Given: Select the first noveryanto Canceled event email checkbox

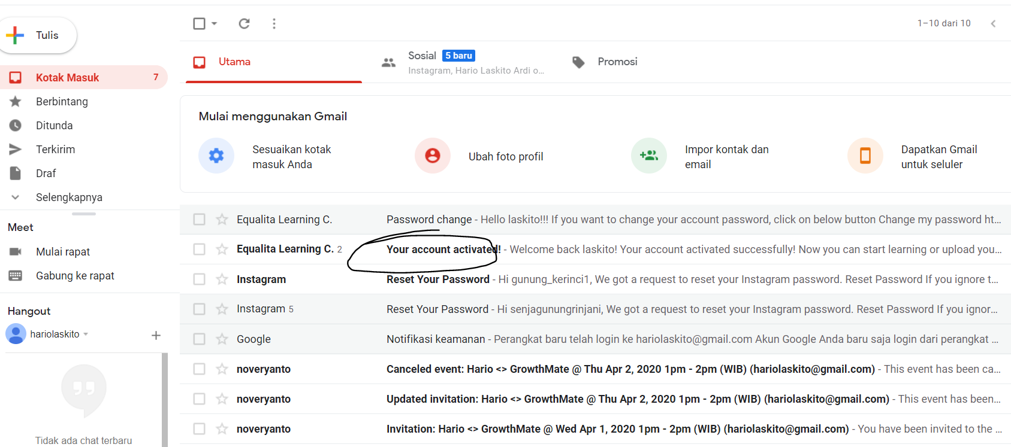Looking at the screenshot, I should (x=200, y=369).
